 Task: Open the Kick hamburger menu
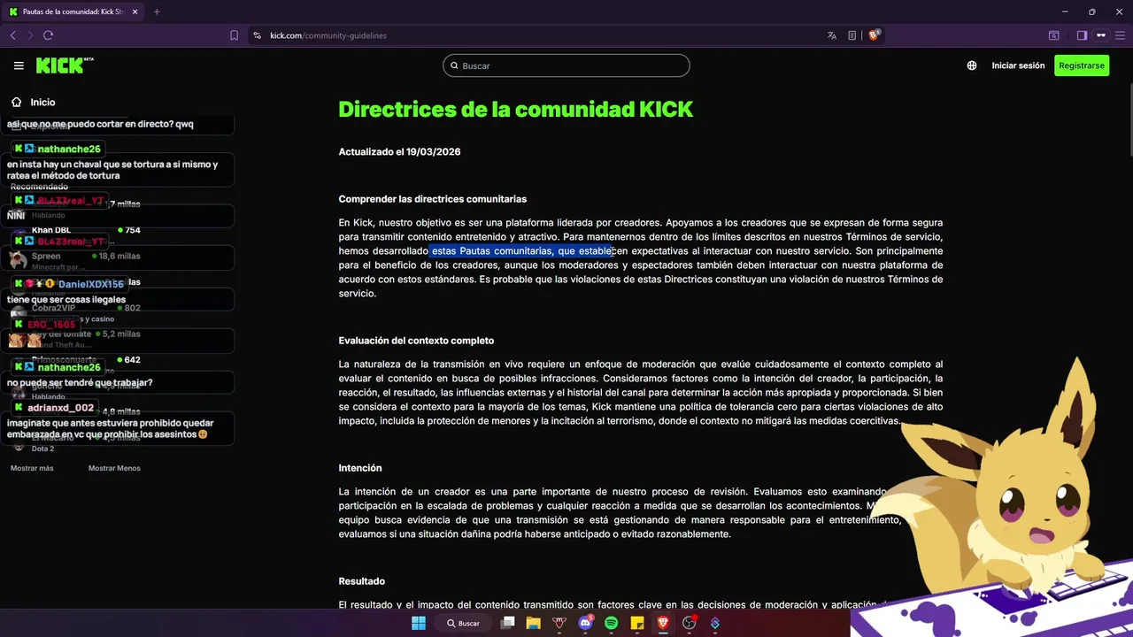tap(19, 65)
